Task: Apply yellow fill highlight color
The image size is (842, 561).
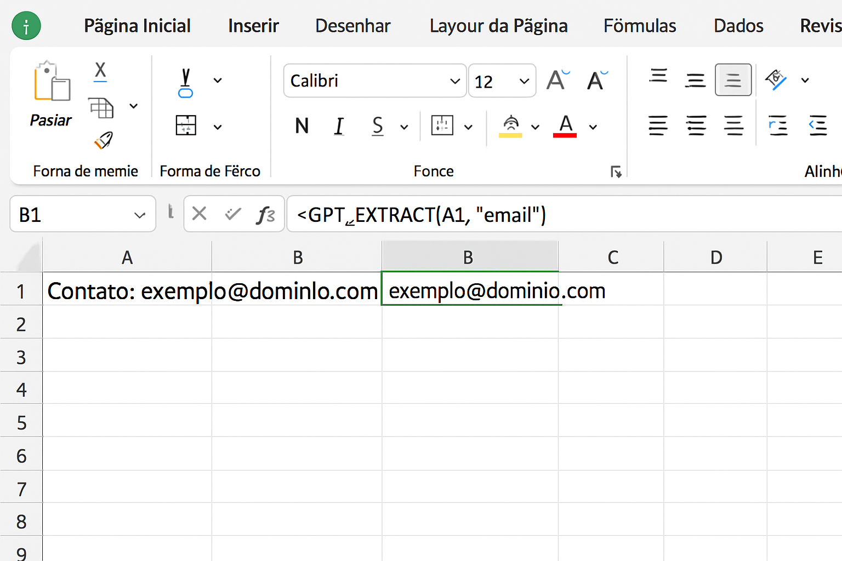Action: (510, 126)
